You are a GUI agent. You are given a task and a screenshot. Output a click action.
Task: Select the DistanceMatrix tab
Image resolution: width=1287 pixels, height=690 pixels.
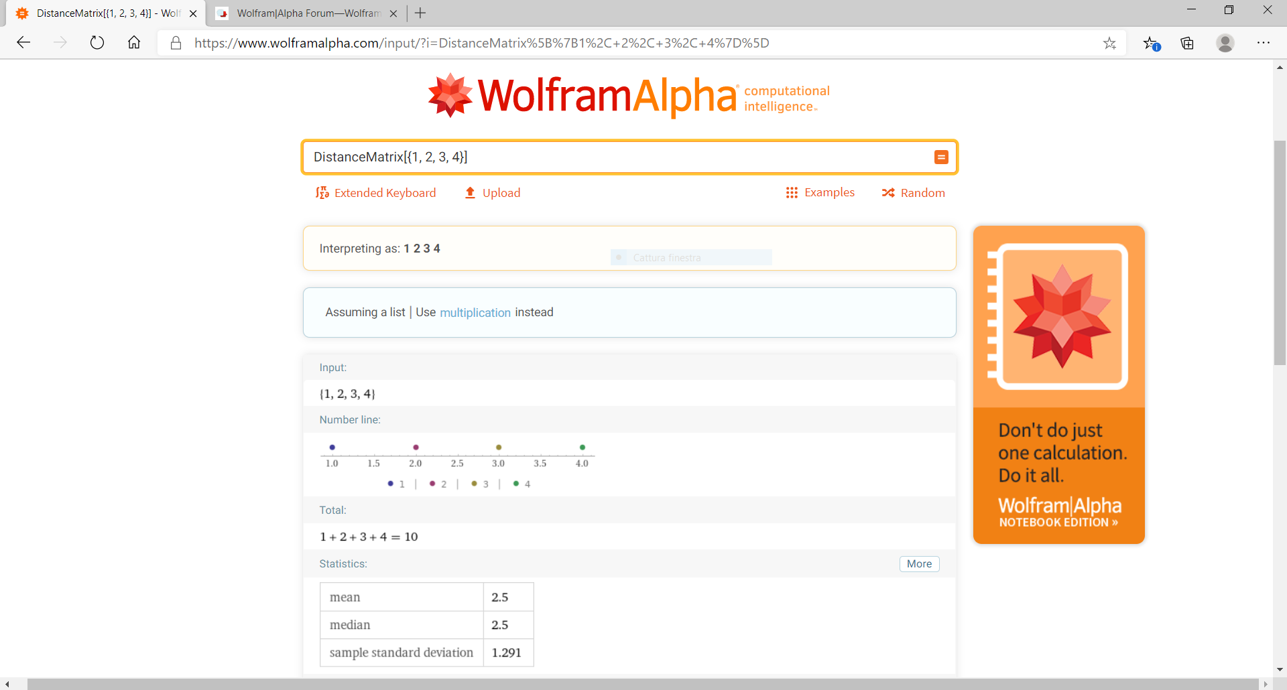click(104, 13)
